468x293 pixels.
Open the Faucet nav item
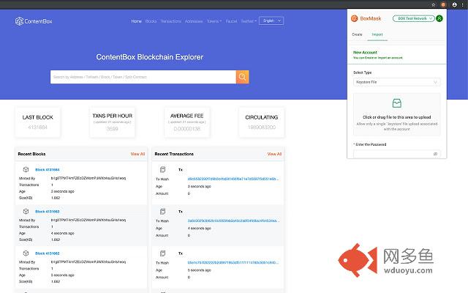click(231, 21)
